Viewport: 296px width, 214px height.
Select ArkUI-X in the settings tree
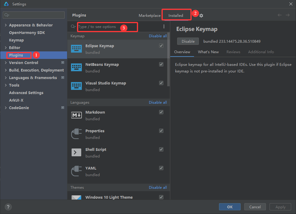coord(16,100)
